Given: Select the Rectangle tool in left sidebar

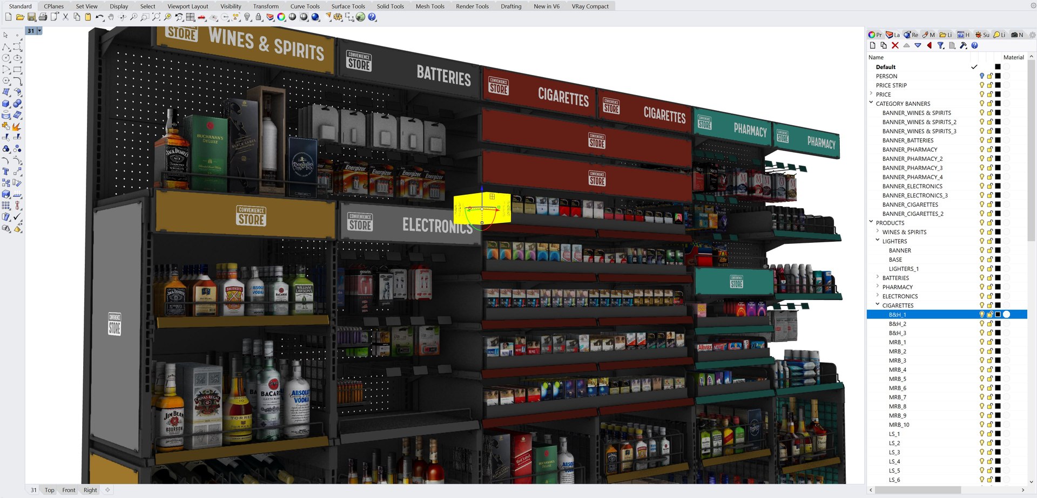Looking at the screenshot, I should tap(17, 70).
